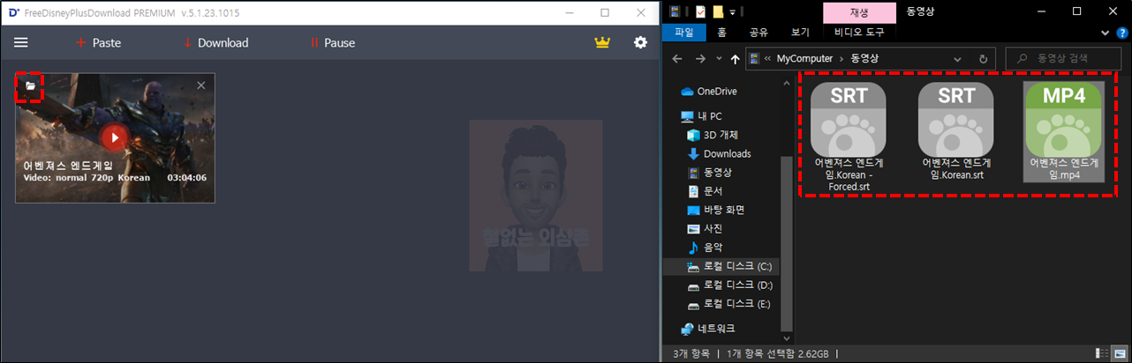
Task: Click the 1개 항목 선택함 2.62GB status text
Action: click(778, 353)
